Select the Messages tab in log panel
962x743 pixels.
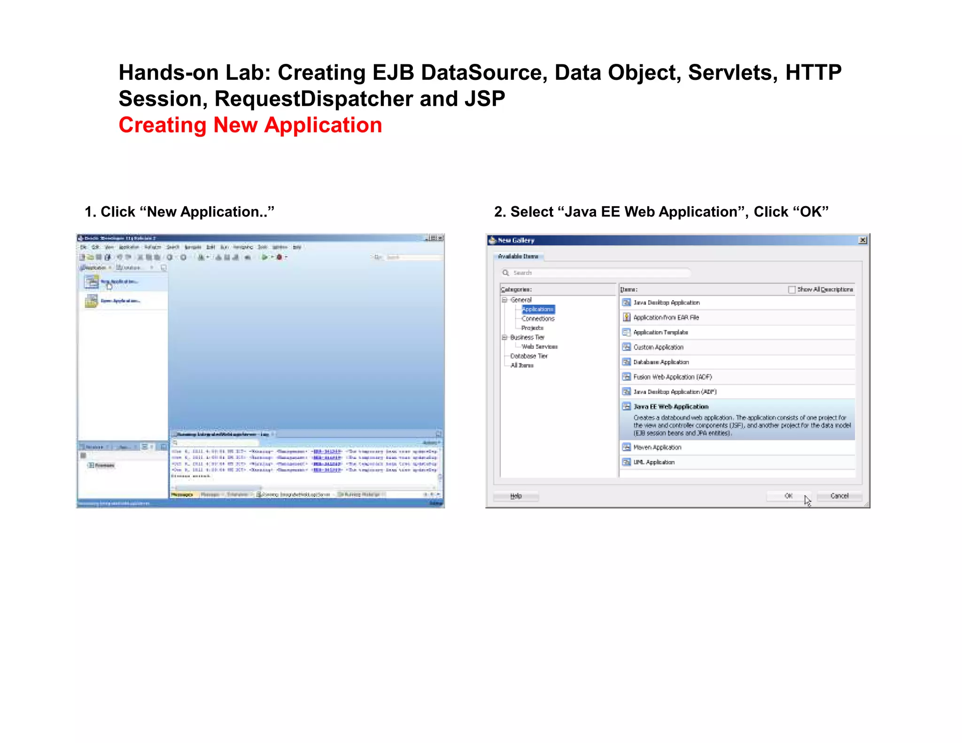point(183,495)
